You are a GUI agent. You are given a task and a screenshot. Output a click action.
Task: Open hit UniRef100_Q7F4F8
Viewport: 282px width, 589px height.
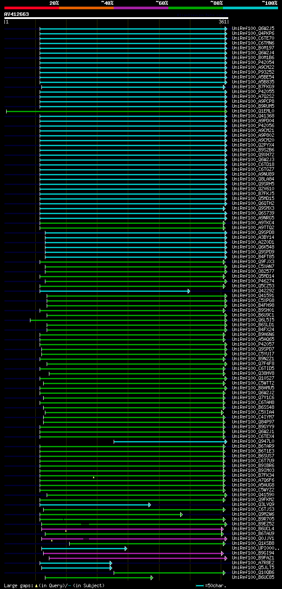[x=253, y=364]
